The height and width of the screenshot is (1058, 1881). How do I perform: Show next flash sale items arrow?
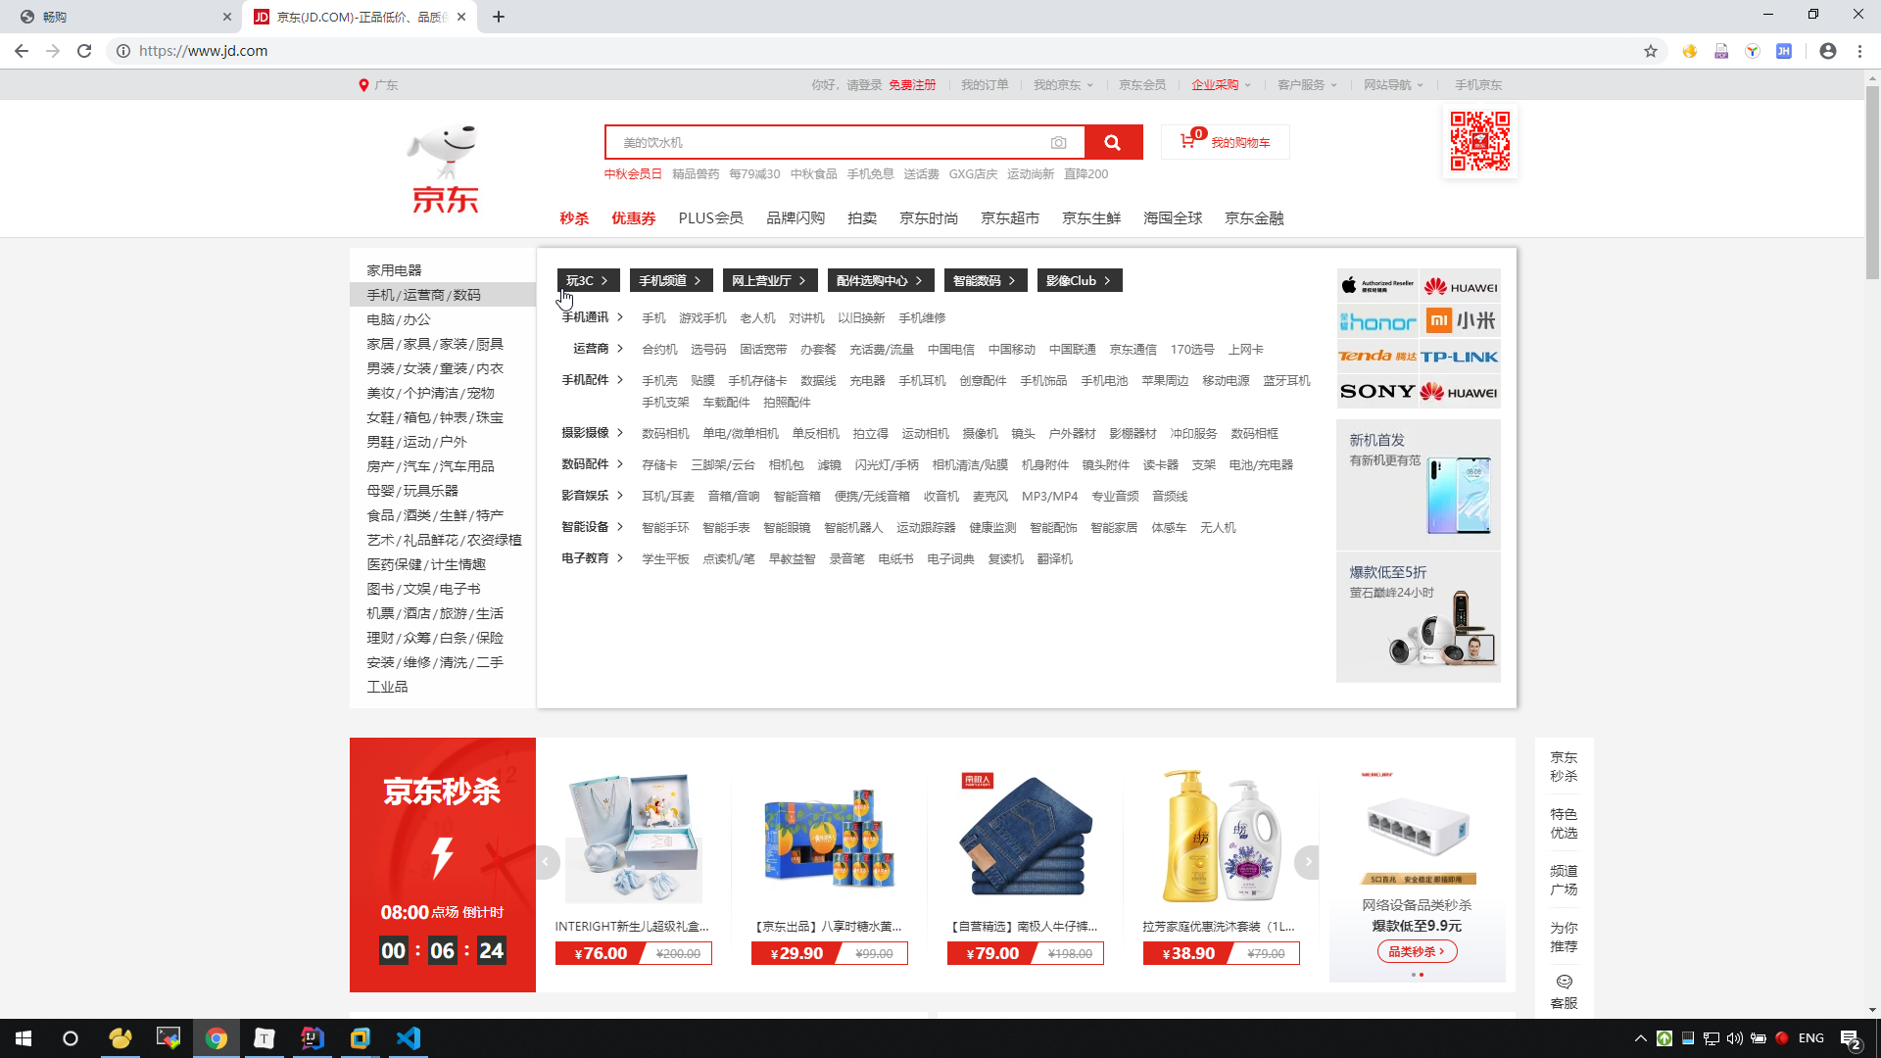[1307, 862]
